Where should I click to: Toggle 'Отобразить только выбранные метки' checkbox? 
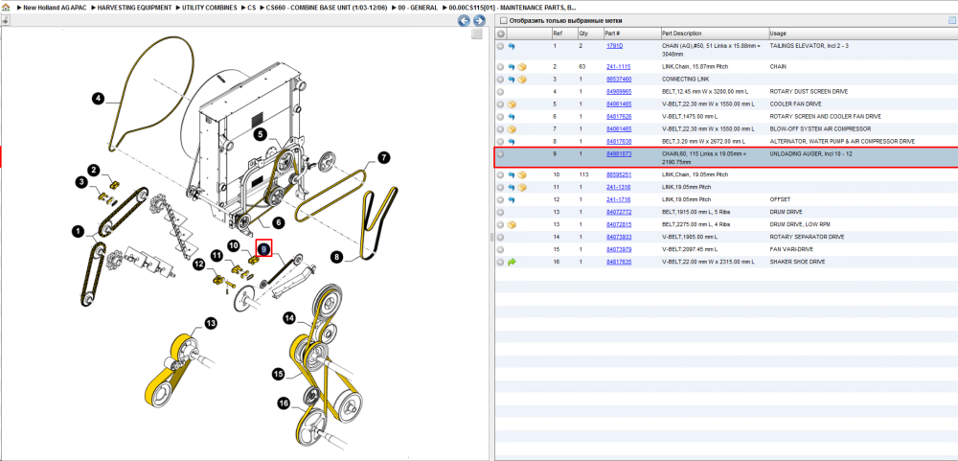[x=504, y=21]
